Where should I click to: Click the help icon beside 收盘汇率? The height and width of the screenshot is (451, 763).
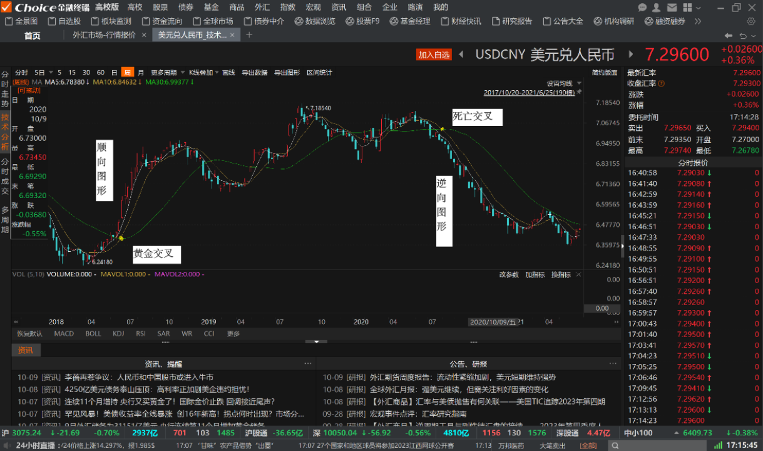(x=662, y=83)
